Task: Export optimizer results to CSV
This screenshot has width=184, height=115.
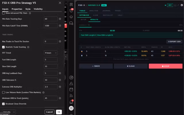Action: tap(174, 41)
